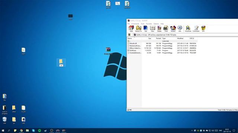Click the SFX toolbar icon
Image resolution: width=238 pixels, height=133 pixels.
203,29
